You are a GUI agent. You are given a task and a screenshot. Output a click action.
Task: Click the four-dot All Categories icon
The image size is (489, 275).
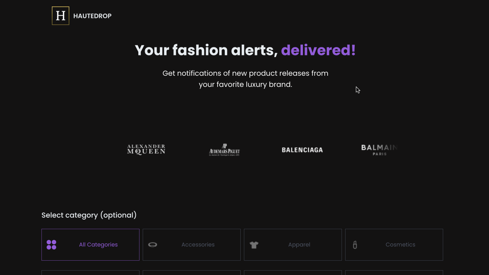[51, 245]
